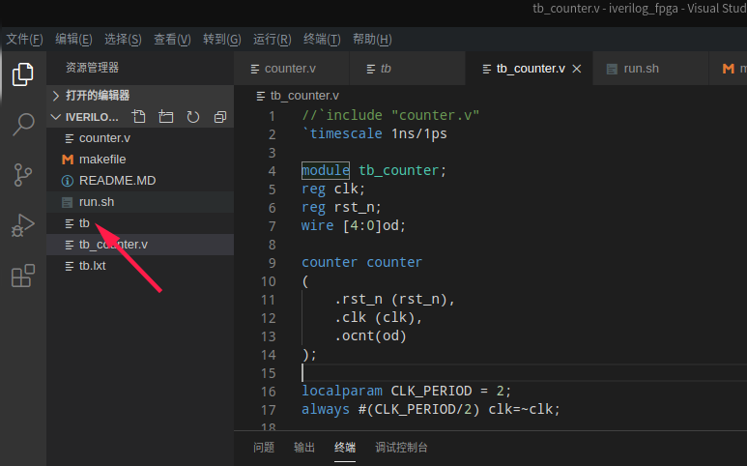Click the 'reg rst_n;' code line
The width and height of the screenshot is (747, 466).
(x=341, y=207)
